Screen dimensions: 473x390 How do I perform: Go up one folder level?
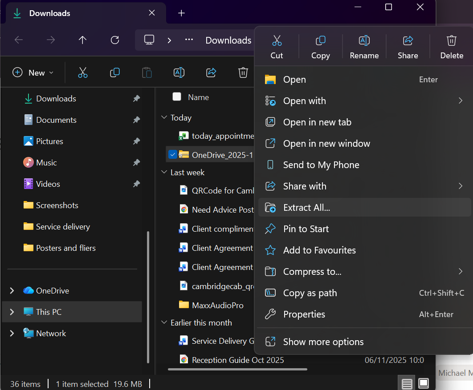click(x=82, y=40)
